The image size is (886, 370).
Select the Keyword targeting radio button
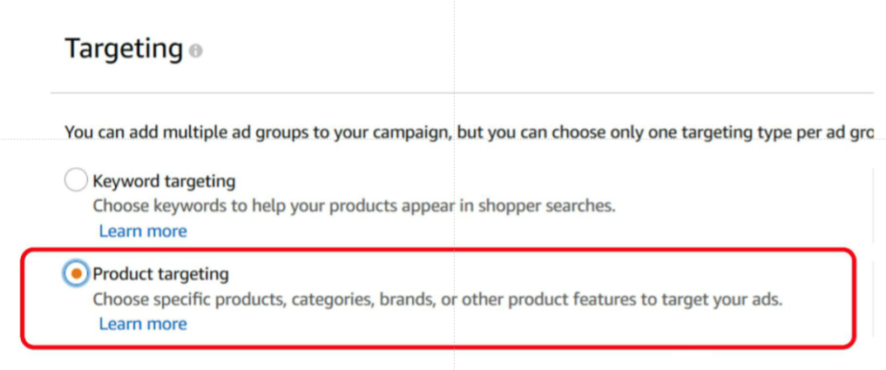point(76,181)
